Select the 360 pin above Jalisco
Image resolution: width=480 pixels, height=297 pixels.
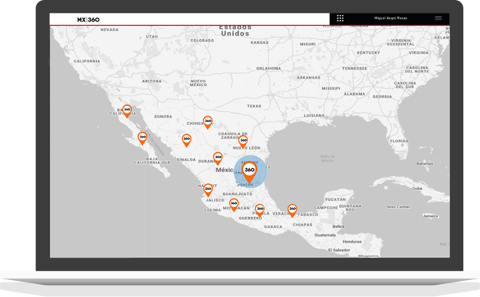[208, 189]
